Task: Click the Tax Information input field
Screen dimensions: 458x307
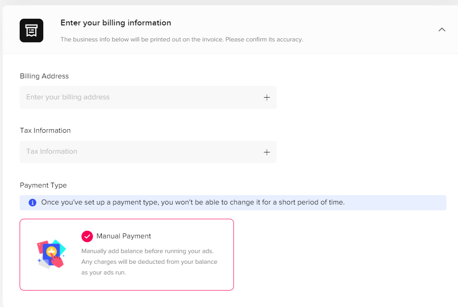Action: (x=134, y=152)
